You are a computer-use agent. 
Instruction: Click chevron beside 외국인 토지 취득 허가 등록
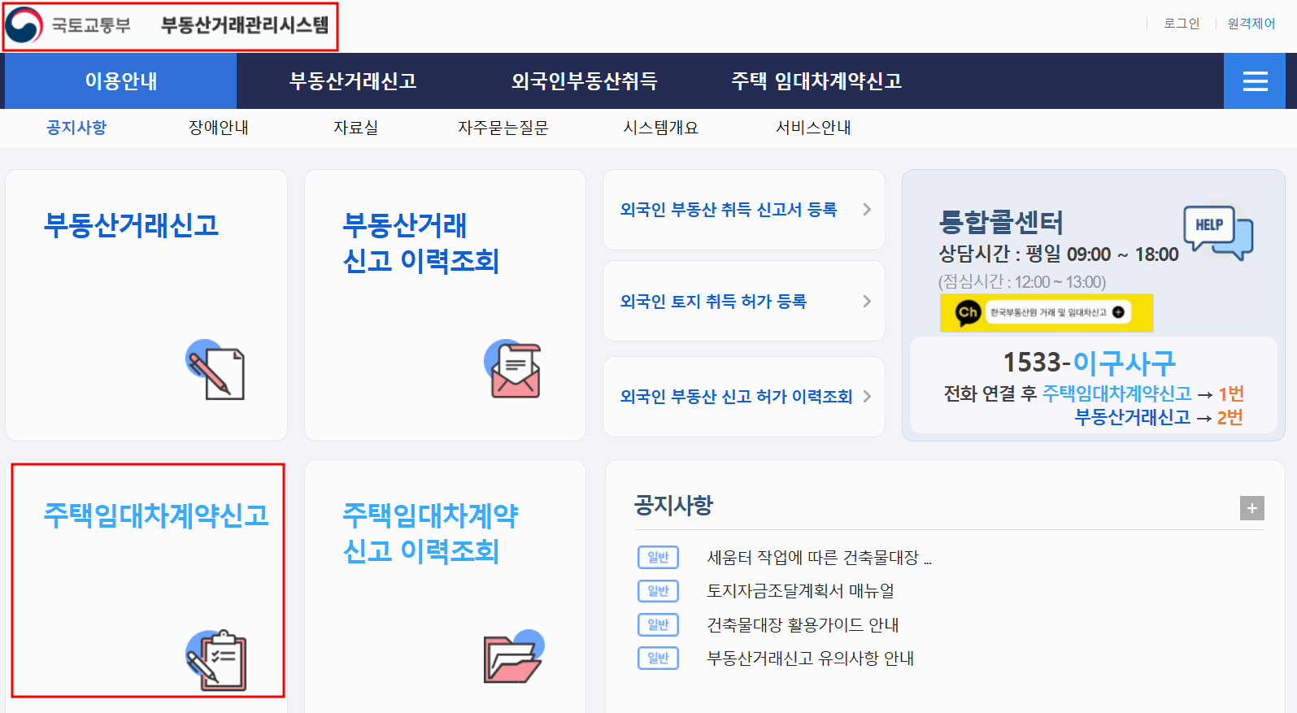(x=867, y=302)
